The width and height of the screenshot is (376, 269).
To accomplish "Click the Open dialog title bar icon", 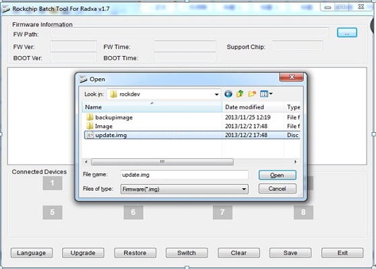I will [83, 79].
